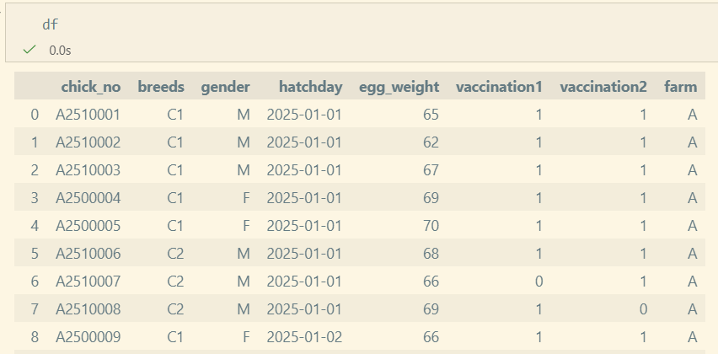Click the gender column header

click(225, 87)
